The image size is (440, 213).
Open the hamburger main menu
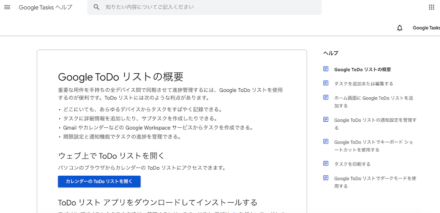tap(7, 7)
